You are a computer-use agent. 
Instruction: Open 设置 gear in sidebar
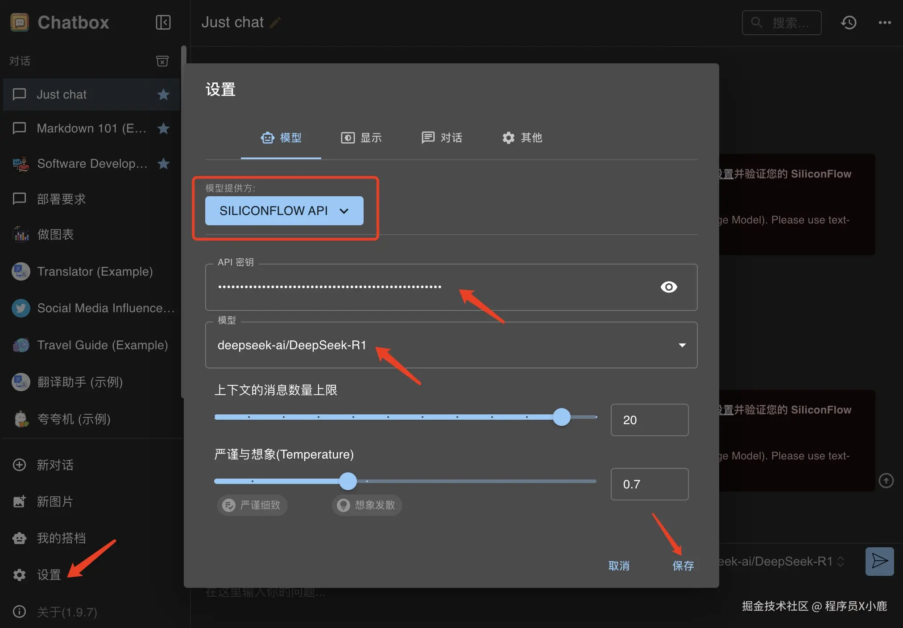click(19, 574)
